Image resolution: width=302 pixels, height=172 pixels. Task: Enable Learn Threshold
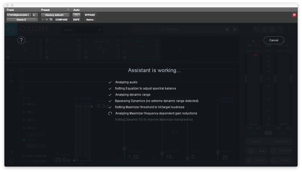34,156
